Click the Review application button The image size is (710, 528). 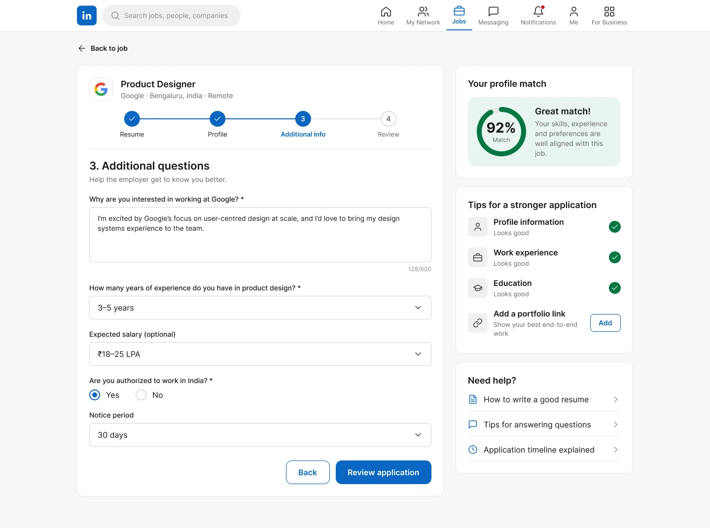tap(384, 472)
